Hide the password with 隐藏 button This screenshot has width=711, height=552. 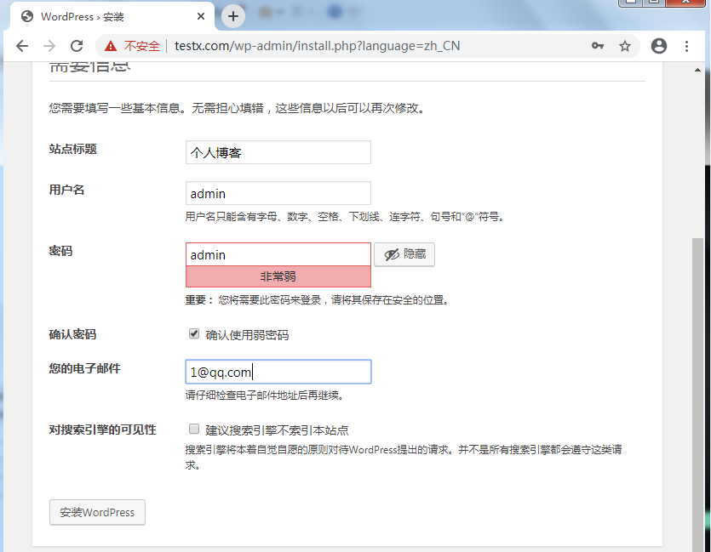(404, 254)
